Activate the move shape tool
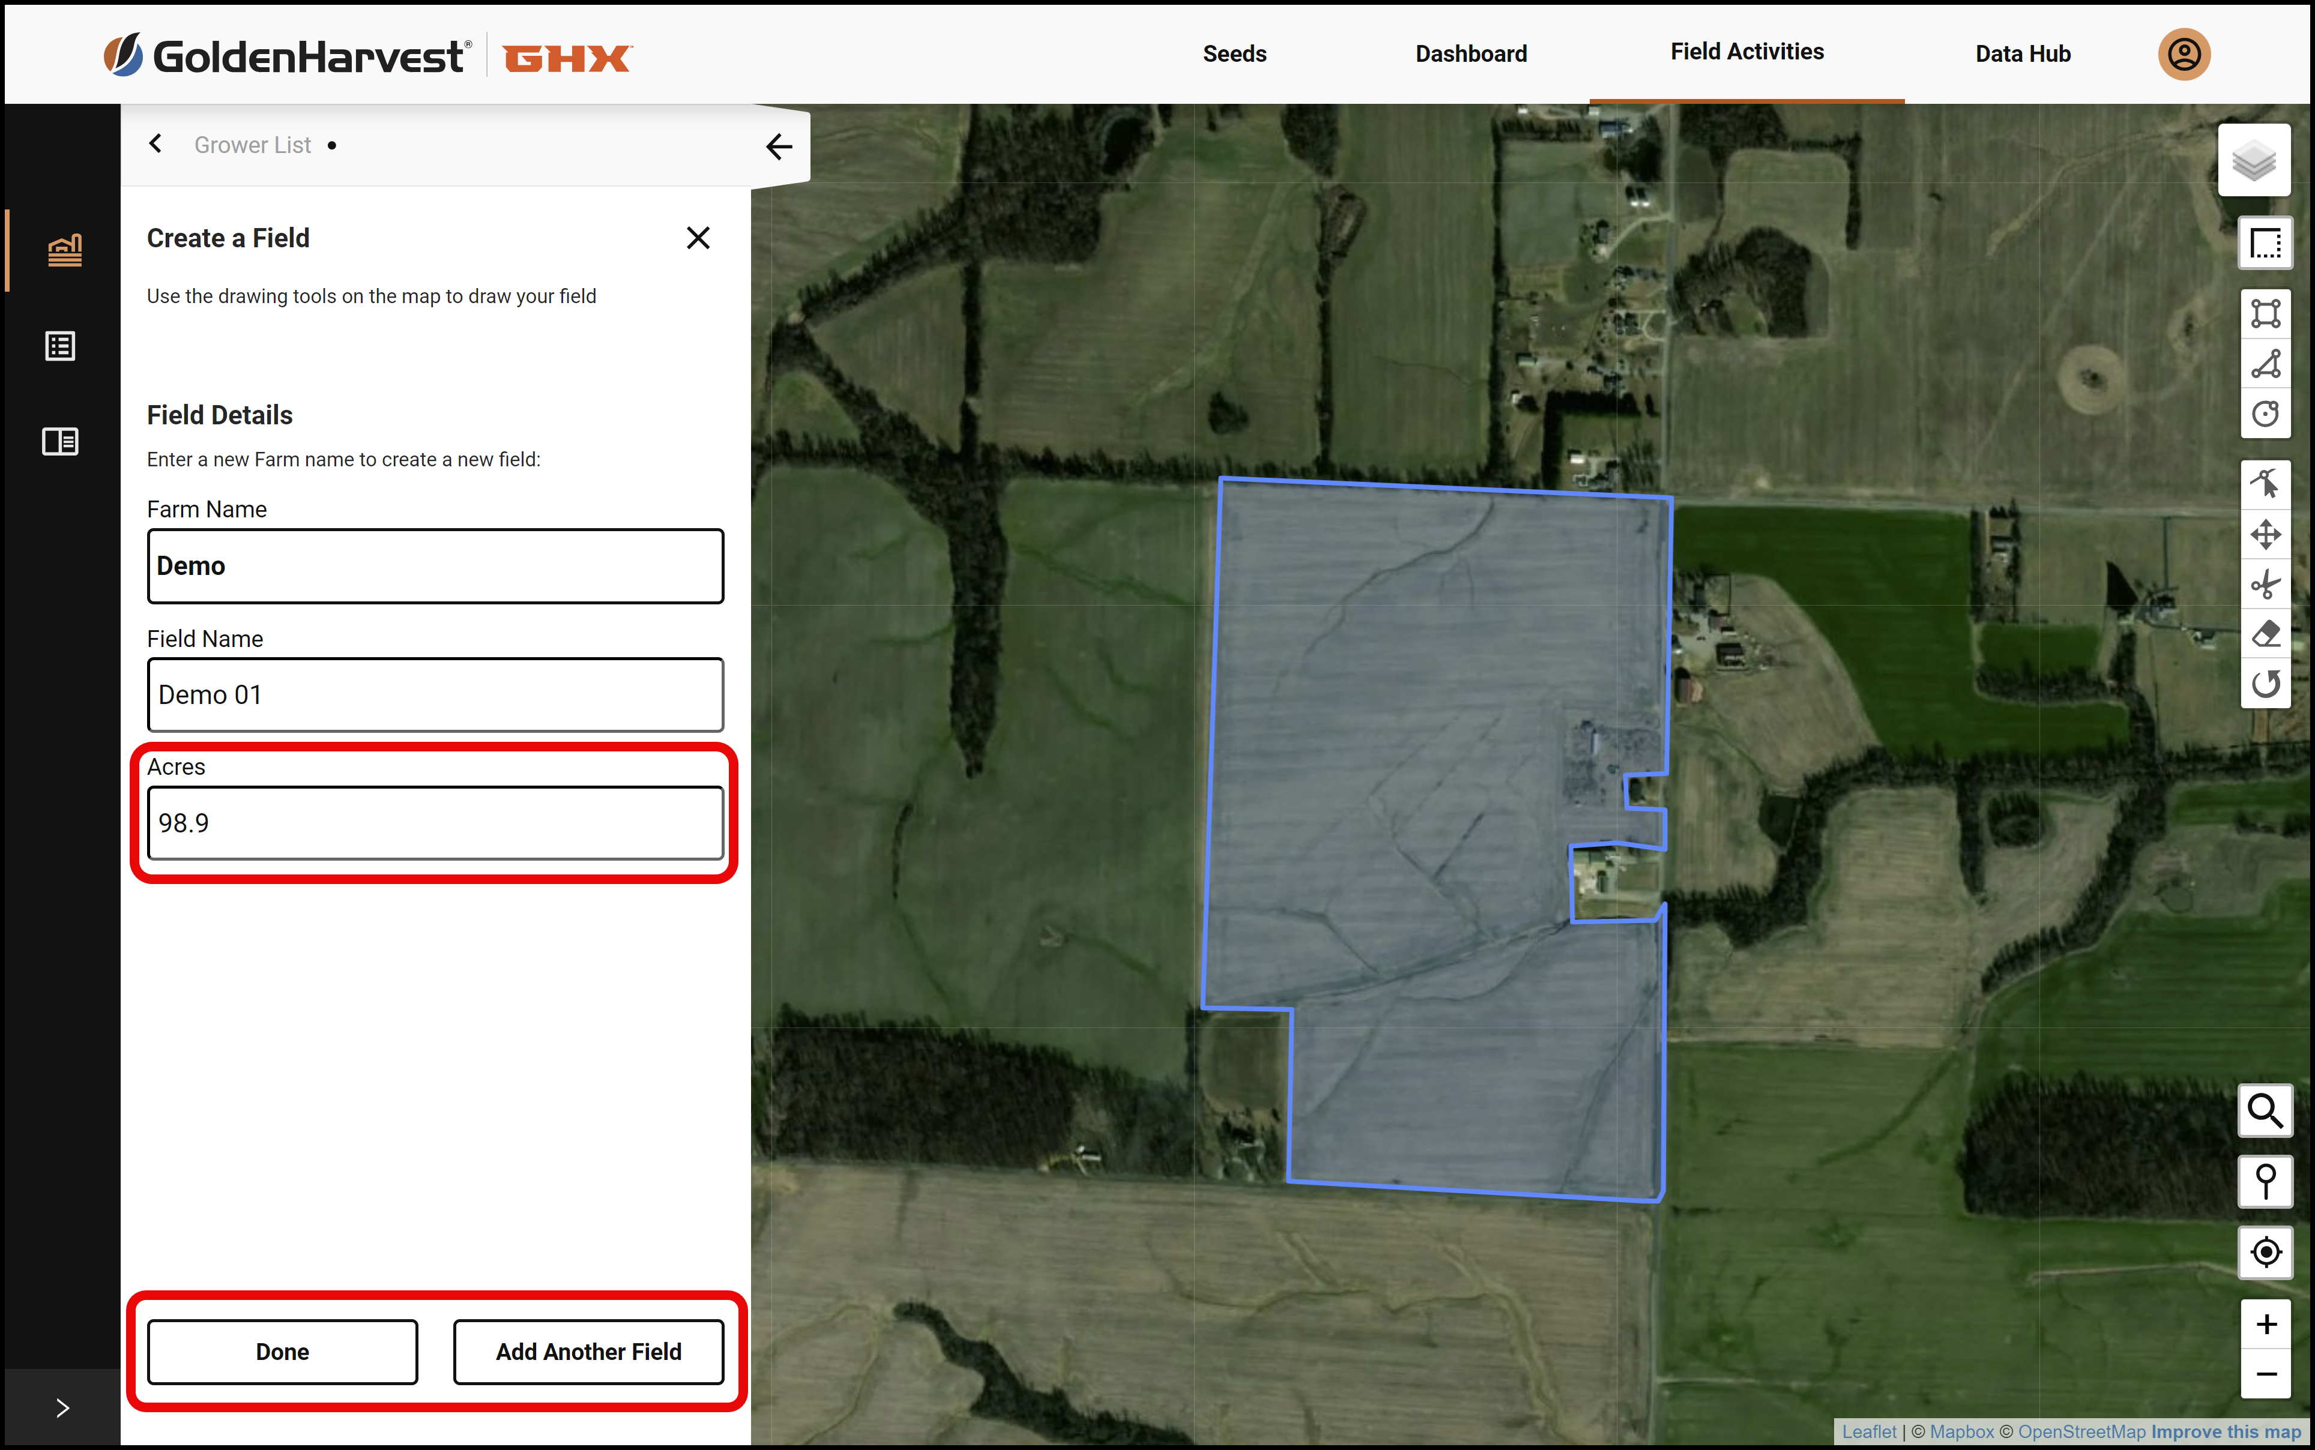The height and width of the screenshot is (1450, 2315). pyautogui.click(x=2265, y=534)
